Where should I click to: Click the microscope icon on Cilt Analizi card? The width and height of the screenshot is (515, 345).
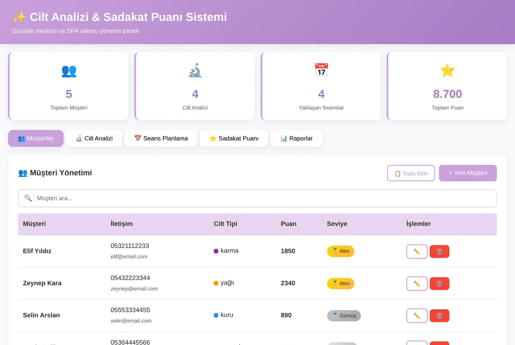point(195,70)
